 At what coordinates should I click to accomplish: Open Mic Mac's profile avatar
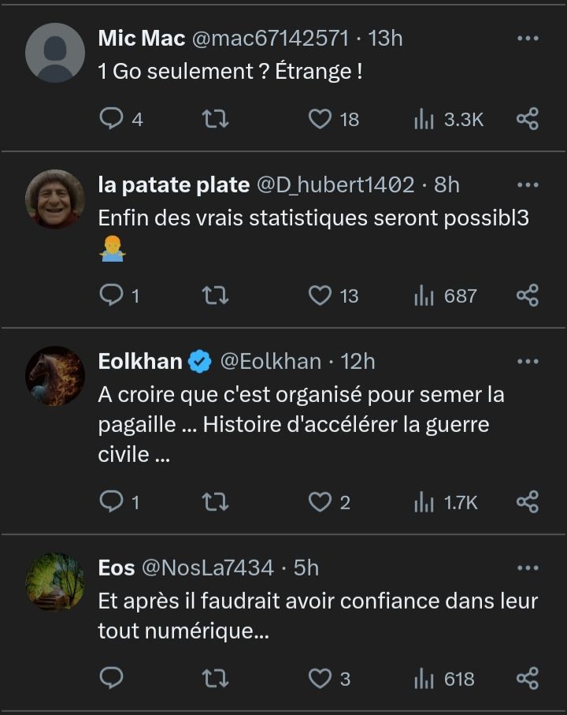pos(55,53)
